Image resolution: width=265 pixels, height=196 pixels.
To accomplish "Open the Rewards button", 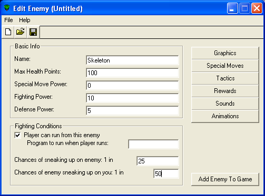I will [x=225, y=91].
